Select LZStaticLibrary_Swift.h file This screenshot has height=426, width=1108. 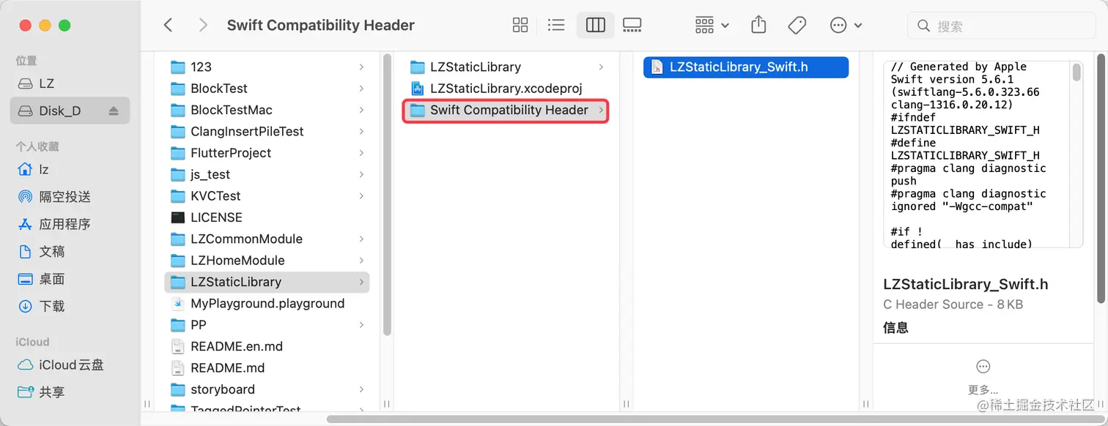(746, 67)
